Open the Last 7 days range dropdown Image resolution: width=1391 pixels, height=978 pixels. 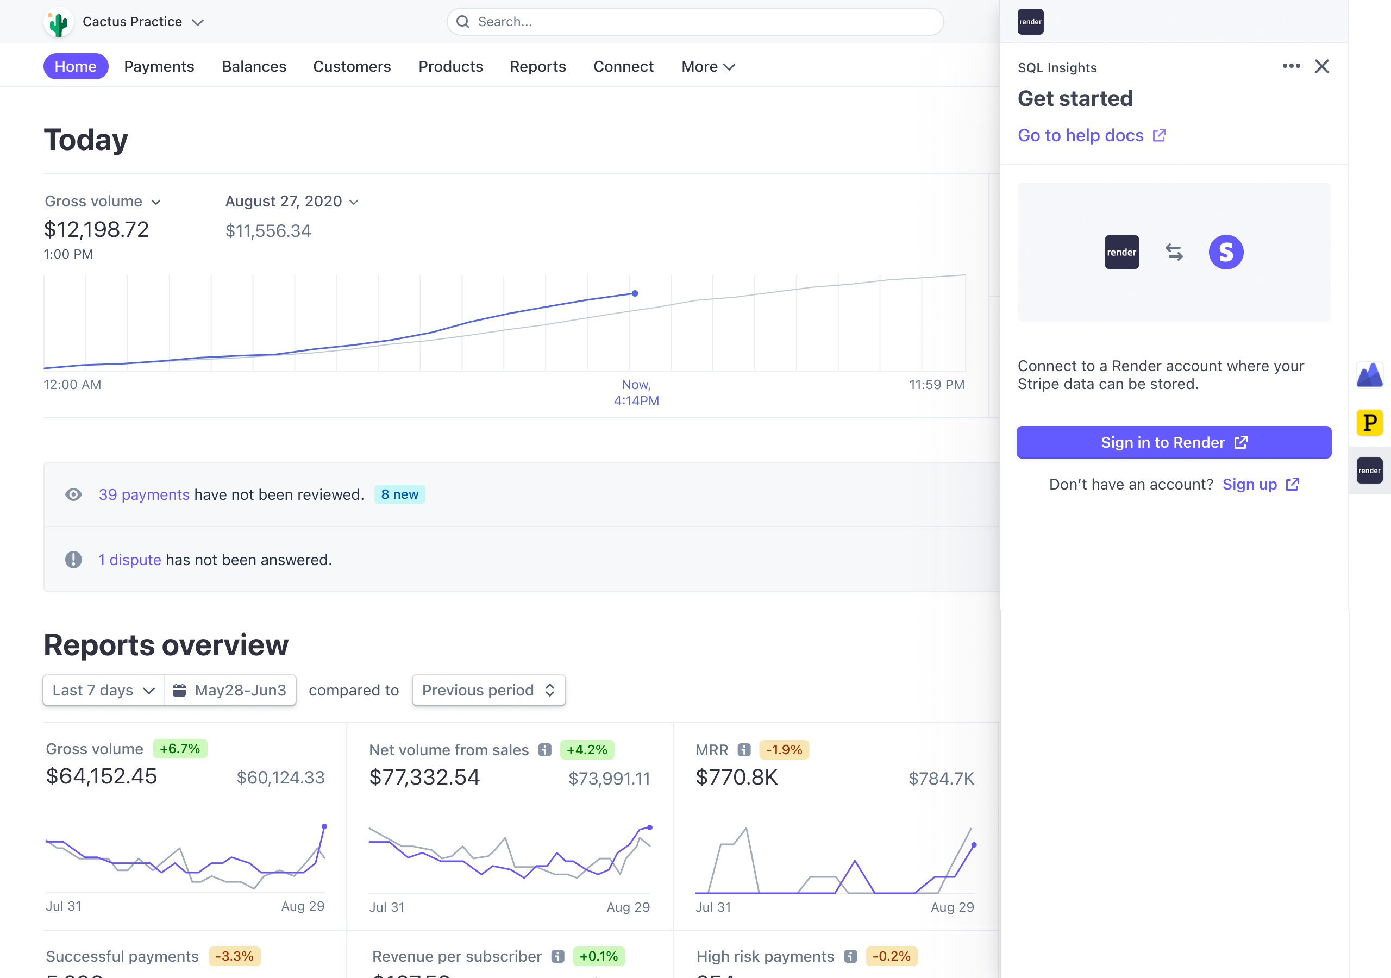point(104,690)
